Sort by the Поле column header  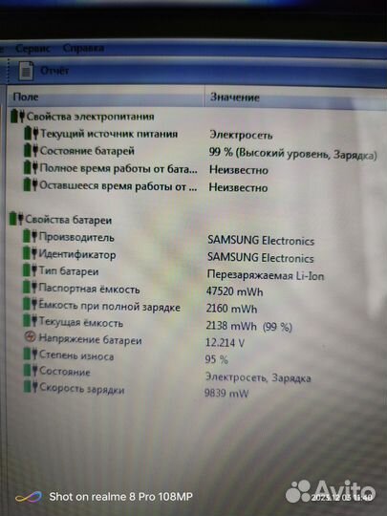(105, 97)
